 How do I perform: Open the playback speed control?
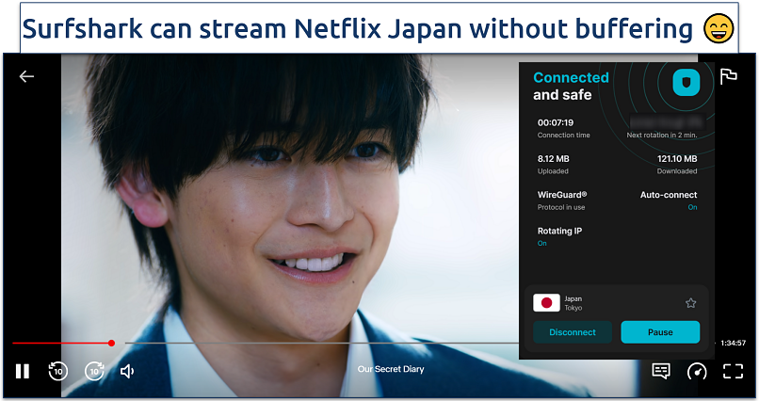click(x=697, y=371)
